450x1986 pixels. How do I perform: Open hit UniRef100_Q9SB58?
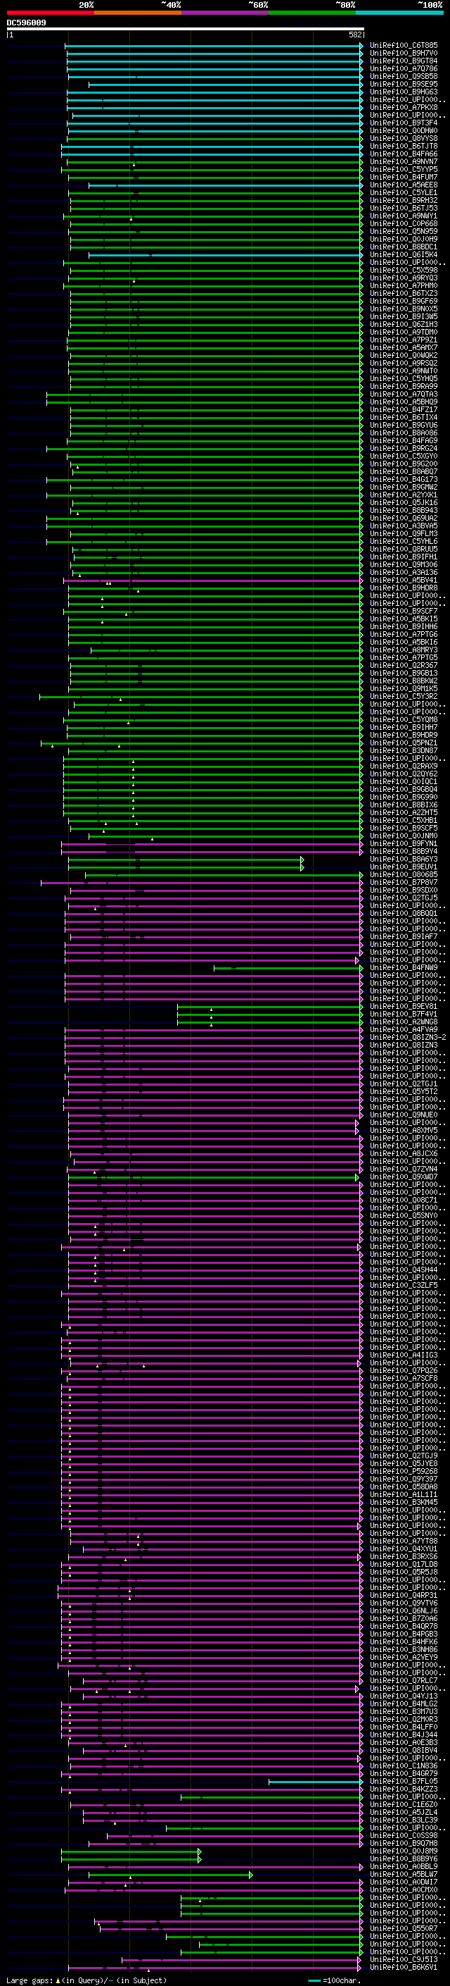[404, 76]
